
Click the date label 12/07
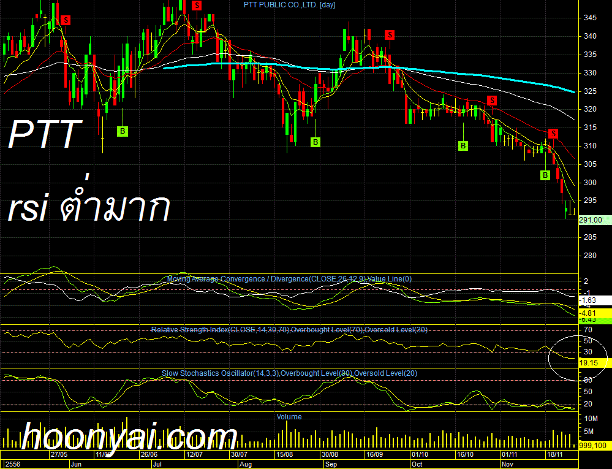point(194,454)
